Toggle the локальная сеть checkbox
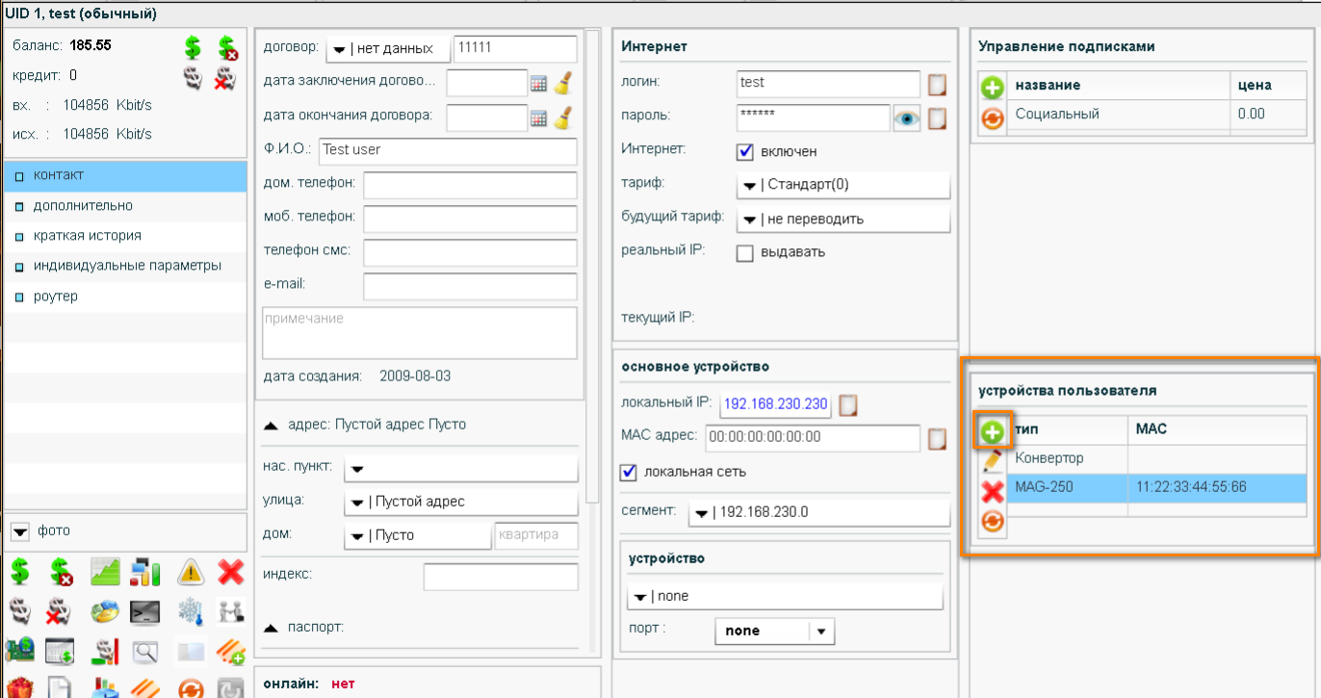 click(630, 472)
